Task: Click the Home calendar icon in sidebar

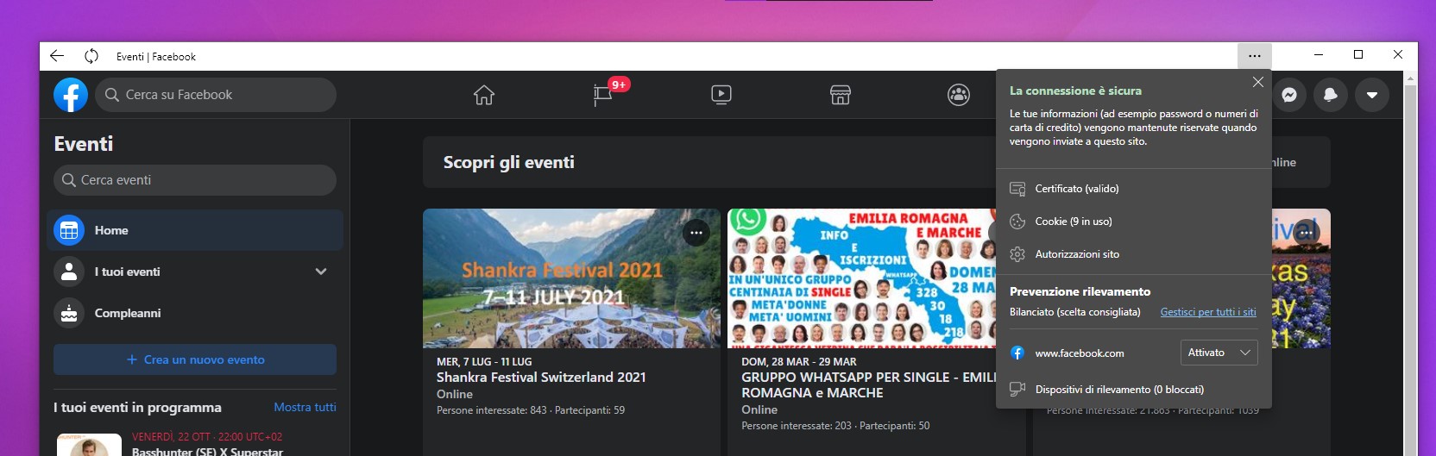Action: point(69,230)
